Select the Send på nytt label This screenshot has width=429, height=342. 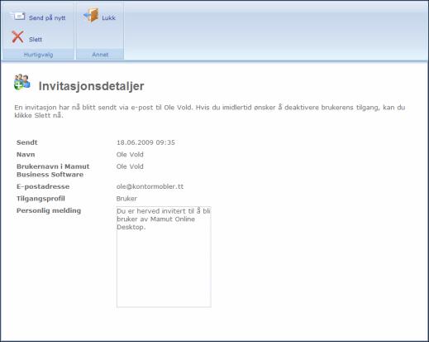click(x=47, y=18)
